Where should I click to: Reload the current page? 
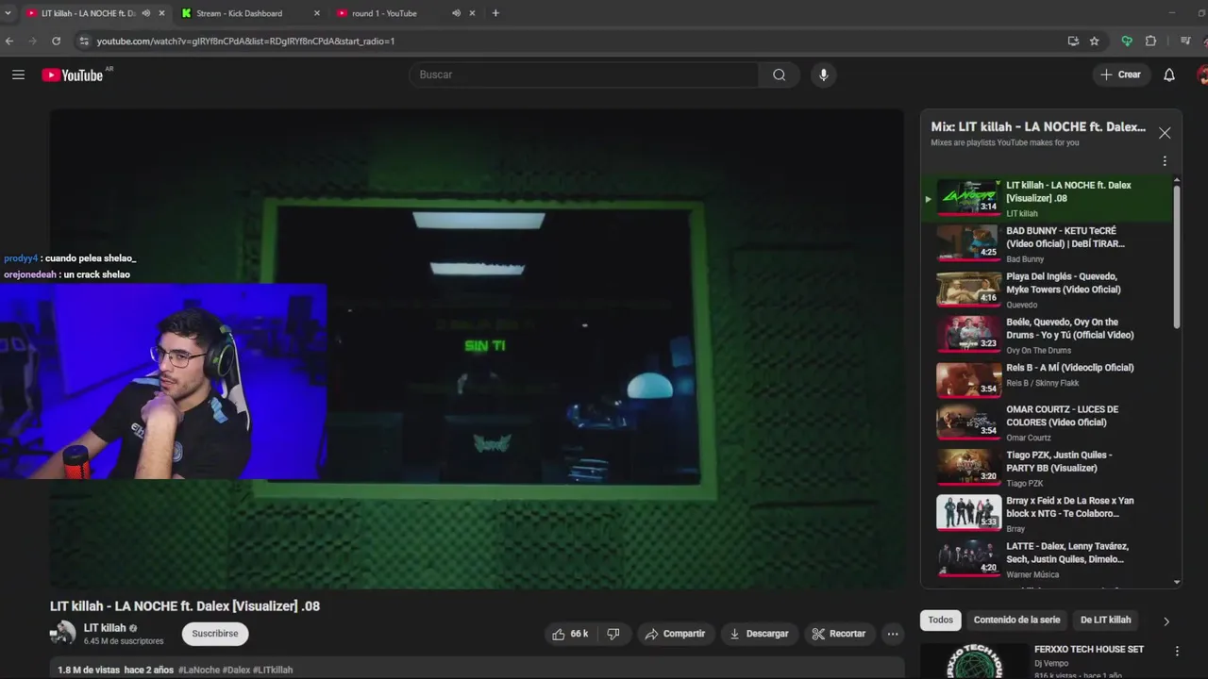pos(56,41)
